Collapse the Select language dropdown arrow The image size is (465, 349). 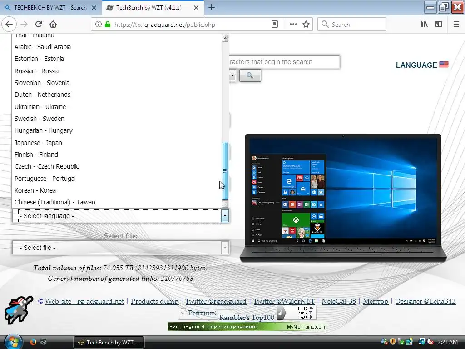pos(225,216)
